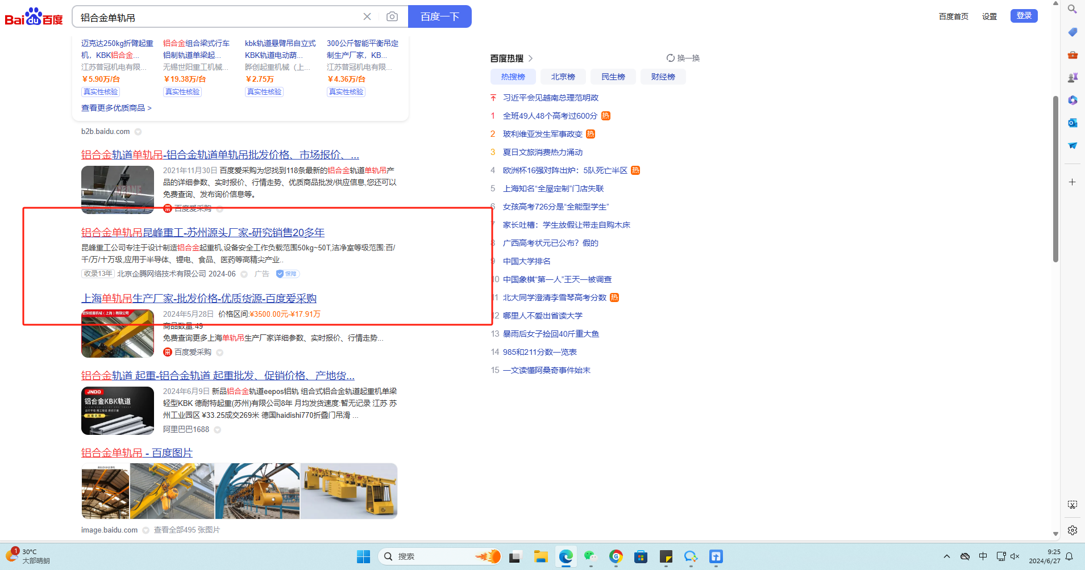The image size is (1085, 570).
Task: Open 百度首页 link in header
Action: pyautogui.click(x=954, y=16)
